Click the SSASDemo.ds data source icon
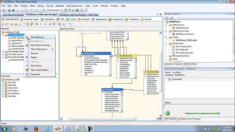This screenshot has height=132, width=235. pos(174,28)
